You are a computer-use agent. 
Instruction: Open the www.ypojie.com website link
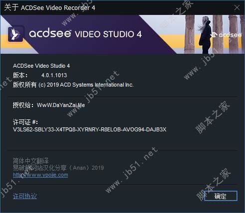click(x=40, y=175)
